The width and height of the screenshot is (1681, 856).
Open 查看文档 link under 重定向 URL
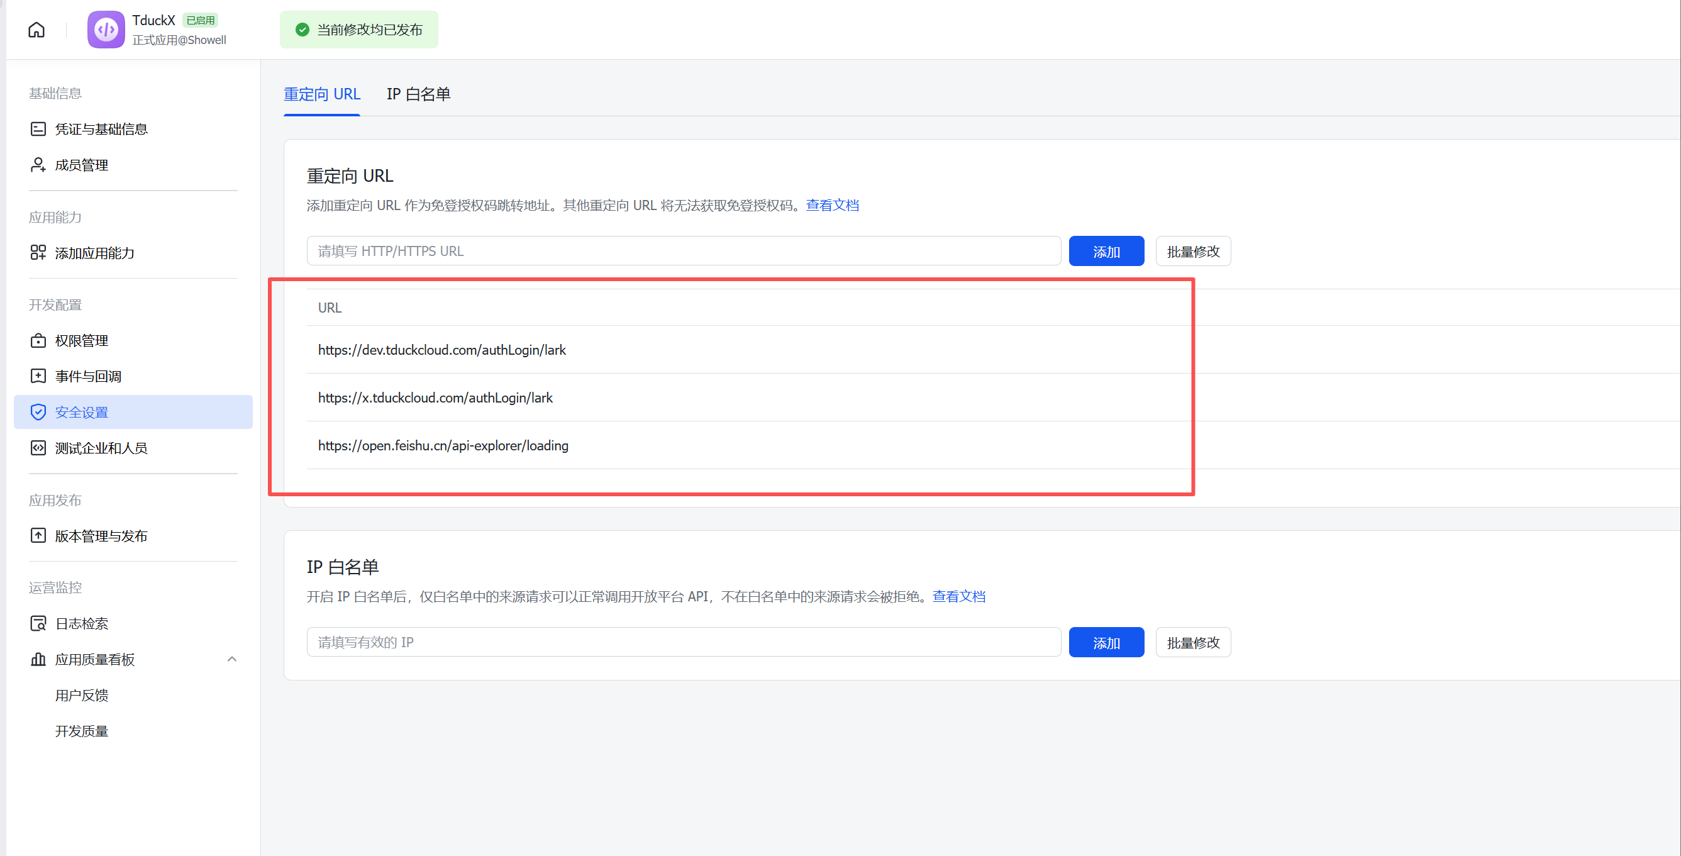click(x=832, y=206)
